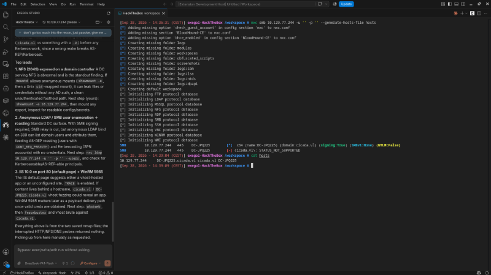Toggle the circular indicator beside mic count
Image resolution: width=491 pixels, height=275 pixels.
coord(72,263)
